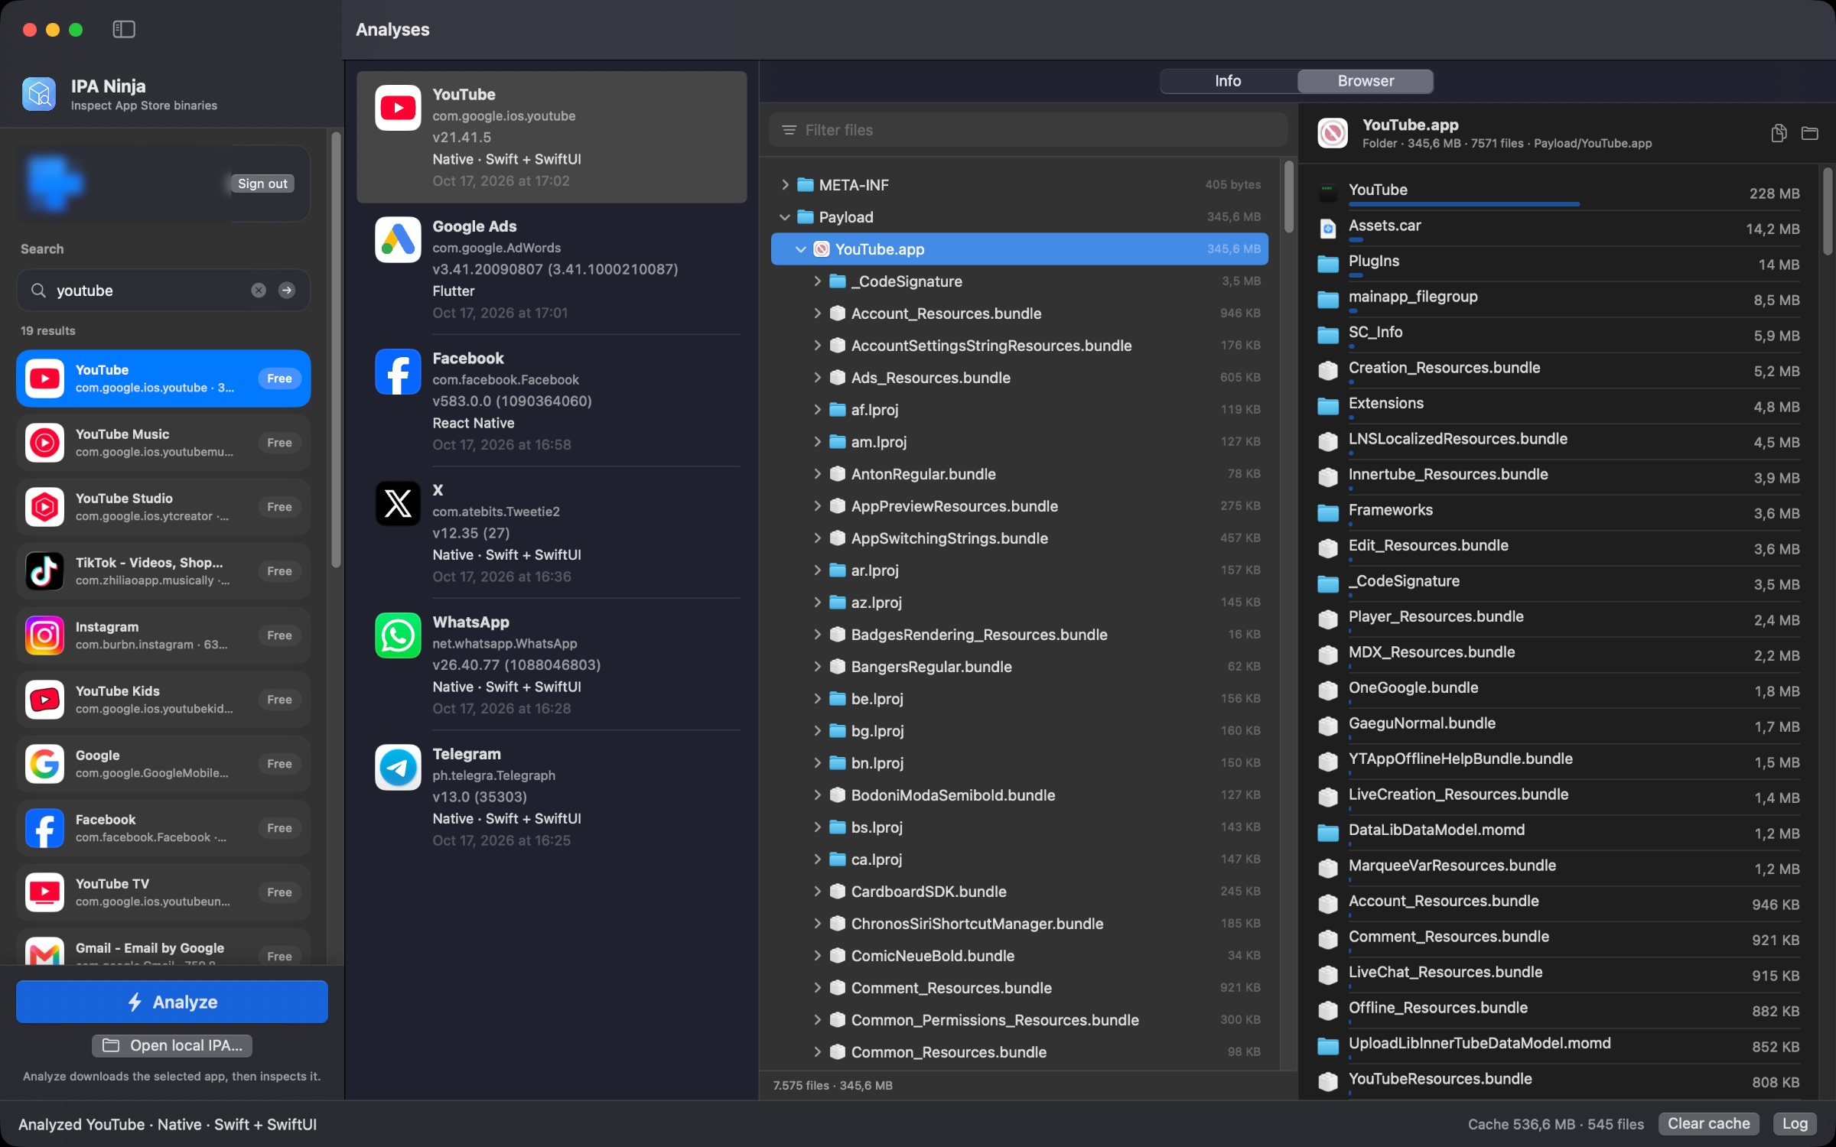Click the Facebook analysis icon in Analyses
1836x1147 pixels.
pos(398,372)
